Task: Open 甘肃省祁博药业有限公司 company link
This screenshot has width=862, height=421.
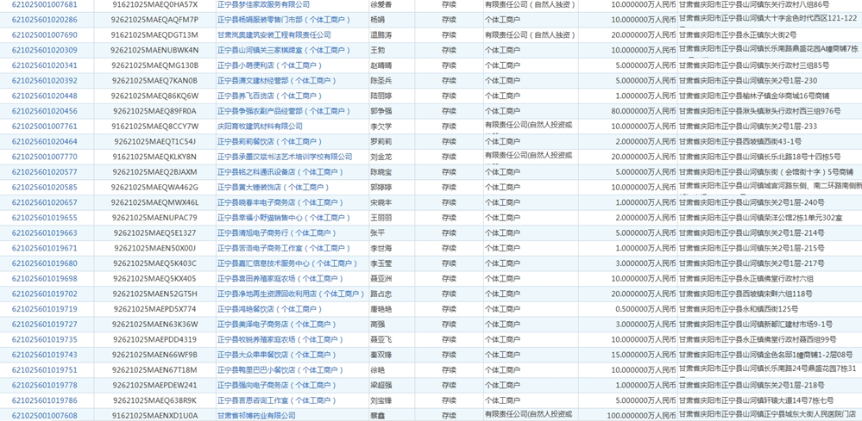Action: (256, 416)
